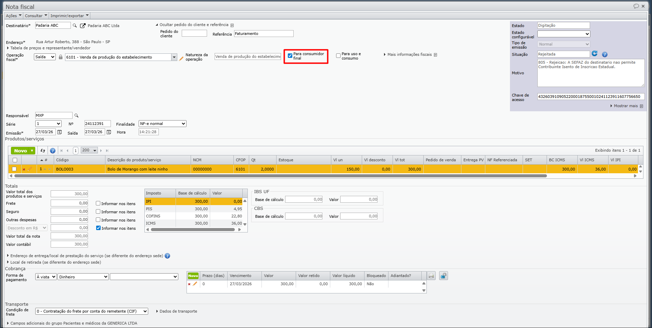
Task: Tick the Frete Informar nos itens checkbox
Action: [98, 203]
